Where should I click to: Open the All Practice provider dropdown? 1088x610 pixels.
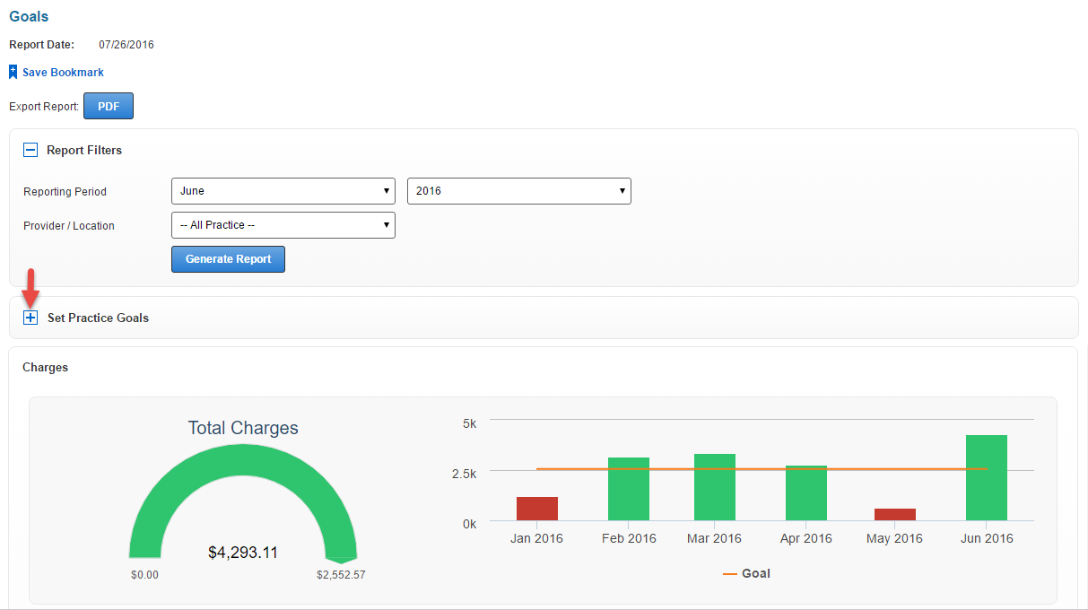[x=283, y=225]
